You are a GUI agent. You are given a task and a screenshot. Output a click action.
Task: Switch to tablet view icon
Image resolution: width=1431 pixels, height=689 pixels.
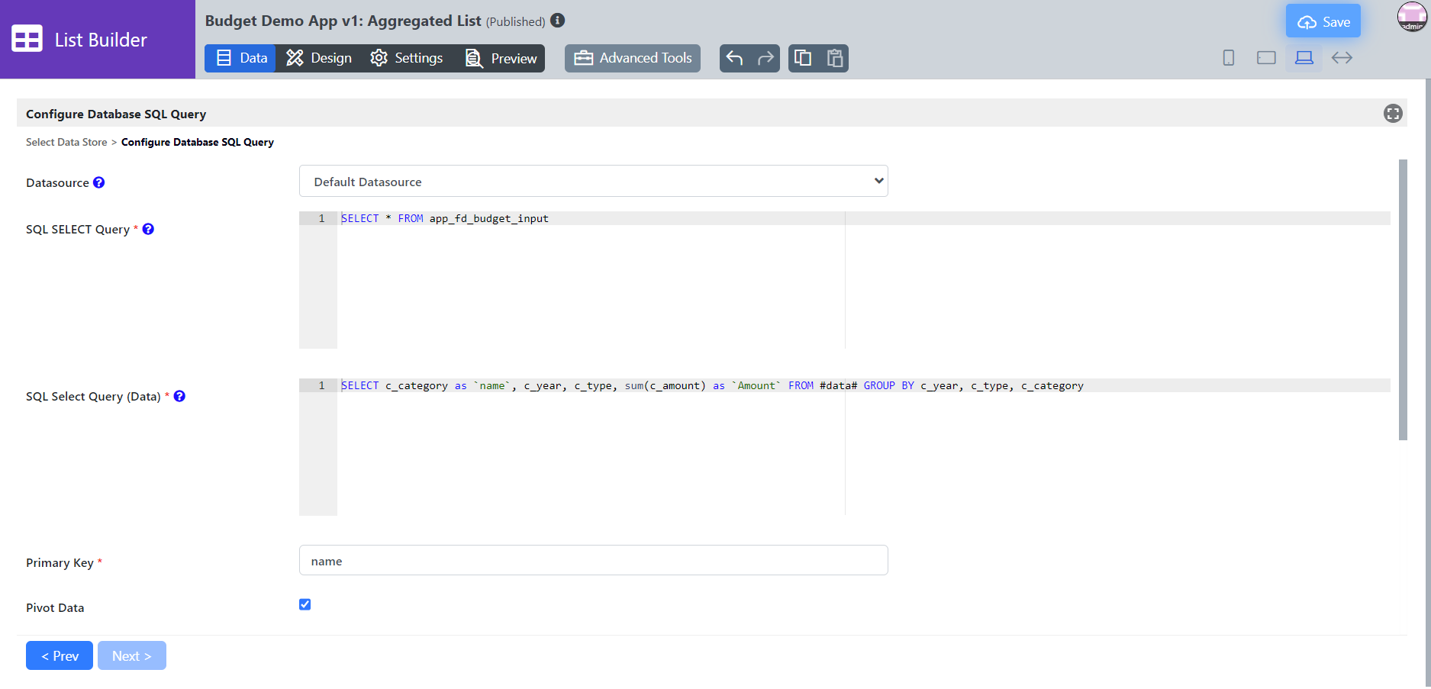(1266, 58)
